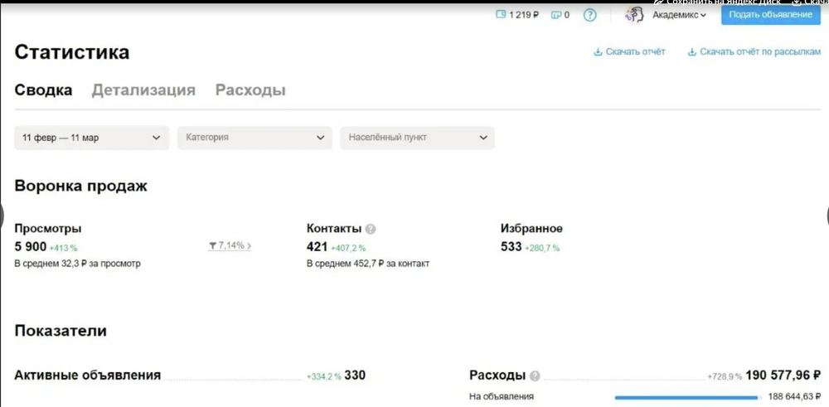Open the Населённый пункт filter dropdown
The image size is (829, 407).
(418, 138)
